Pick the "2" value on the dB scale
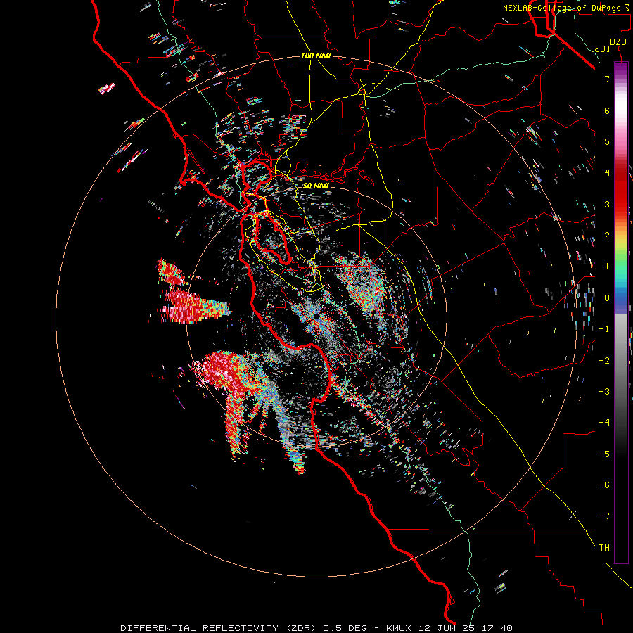The image size is (633, 633). [607, 236]
